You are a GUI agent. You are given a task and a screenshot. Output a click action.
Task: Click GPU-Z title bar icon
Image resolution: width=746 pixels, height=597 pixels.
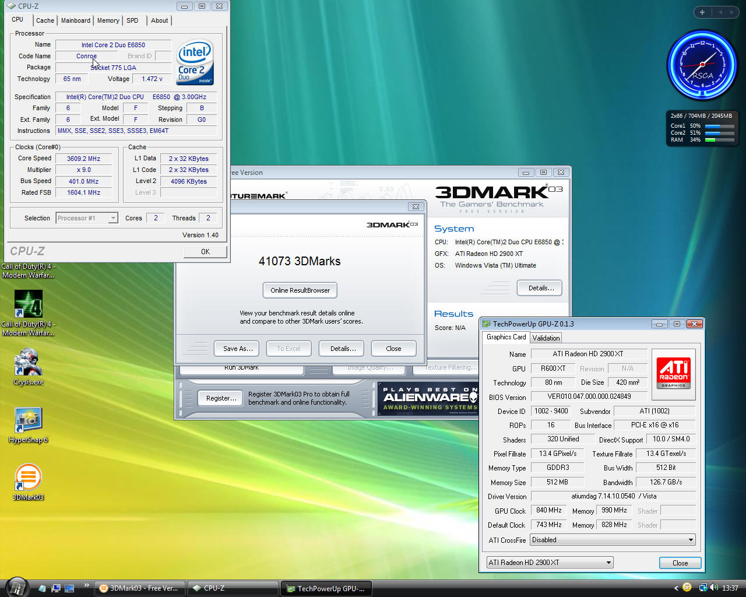pos(486,324)
